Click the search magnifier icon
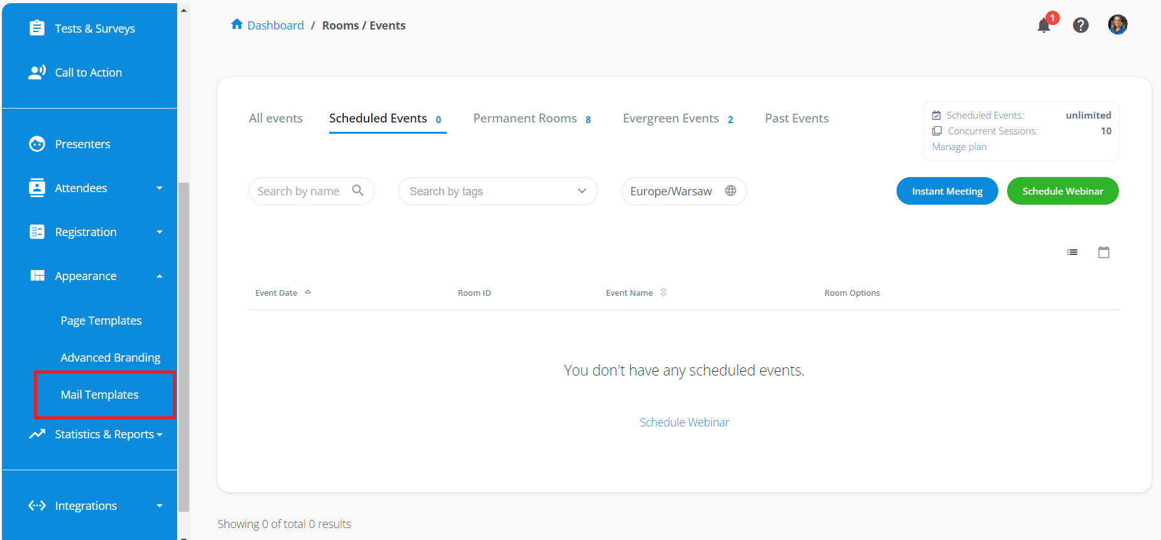This screenshot has width=1161, height=540. pyautogui.click(x=358, y=190)
